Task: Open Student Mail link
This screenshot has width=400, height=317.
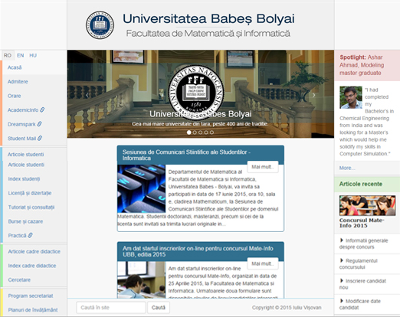Action: click(21, 139)
